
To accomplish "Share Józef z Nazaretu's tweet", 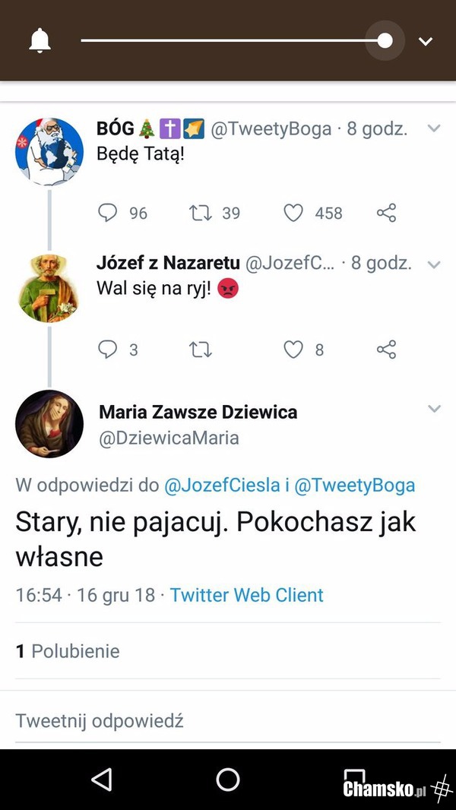I will [x=387, y=350].
